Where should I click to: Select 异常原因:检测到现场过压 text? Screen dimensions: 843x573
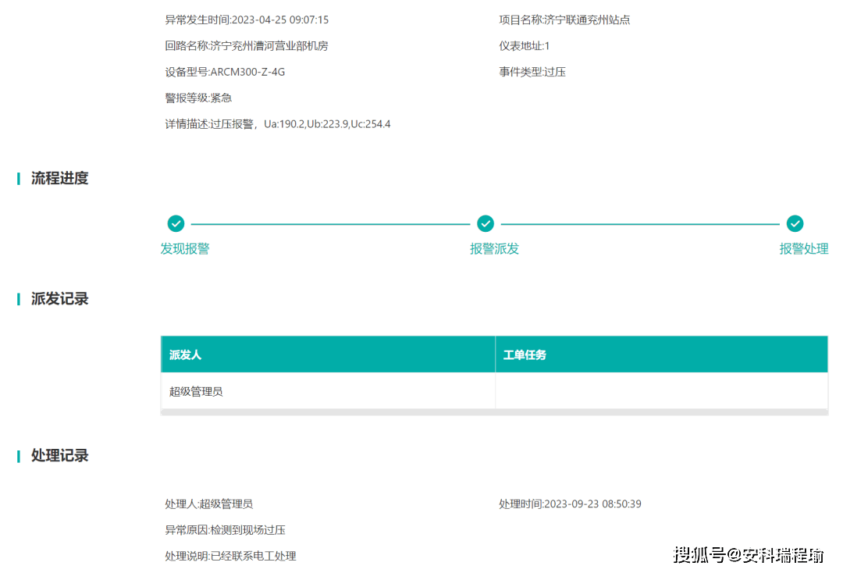coord(225,530)
